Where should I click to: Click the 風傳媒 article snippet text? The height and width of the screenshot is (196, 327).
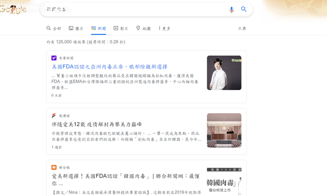pyautogui.click(x=126, y=136)
